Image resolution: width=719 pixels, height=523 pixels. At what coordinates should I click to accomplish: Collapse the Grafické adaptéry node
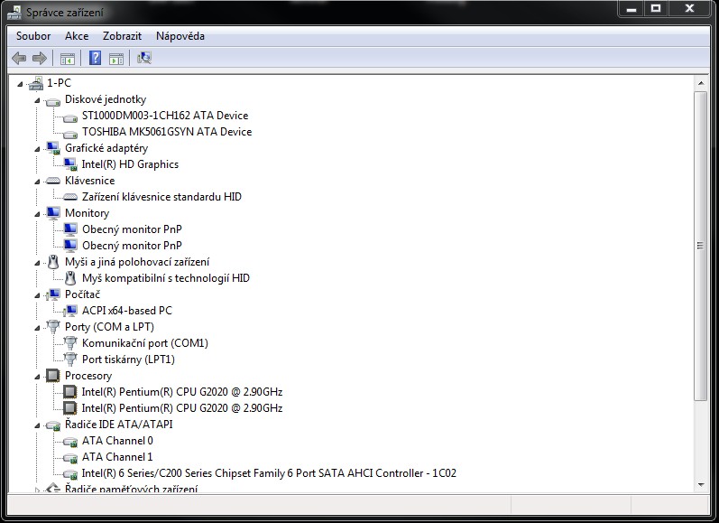(37, 149)
